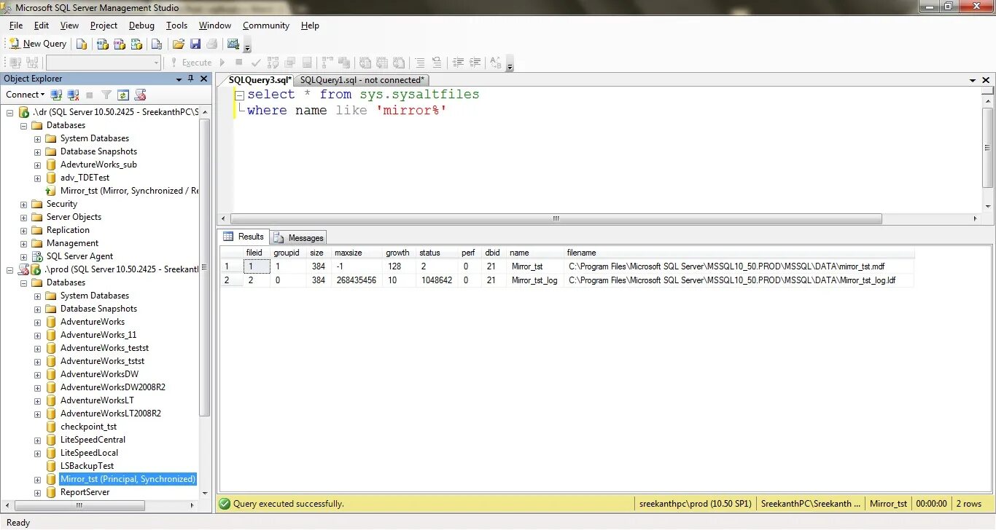996x530 pixels.
Task: Click the Results to Grid icon
Action: [x=381, y=63]
